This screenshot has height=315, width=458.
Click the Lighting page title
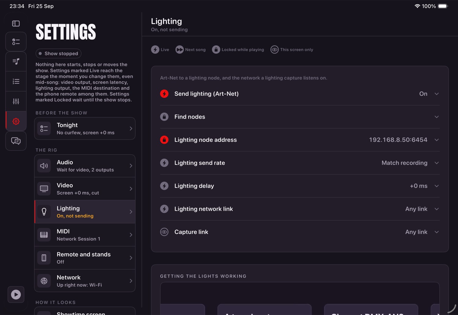coord(166,21)
